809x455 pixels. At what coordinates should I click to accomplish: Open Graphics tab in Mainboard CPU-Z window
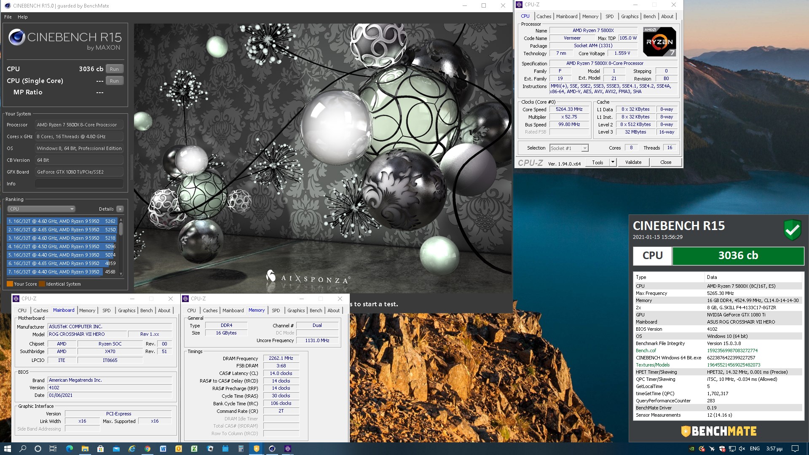click(127, 310)
